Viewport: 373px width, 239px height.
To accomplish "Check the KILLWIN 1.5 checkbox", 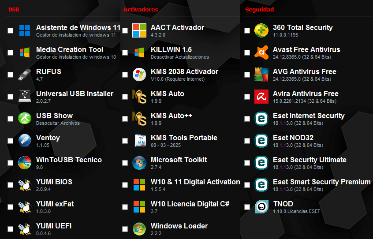I will pos(125,52).
